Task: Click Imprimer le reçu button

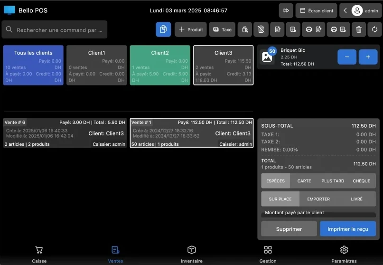Action: [x=348, y=229]
